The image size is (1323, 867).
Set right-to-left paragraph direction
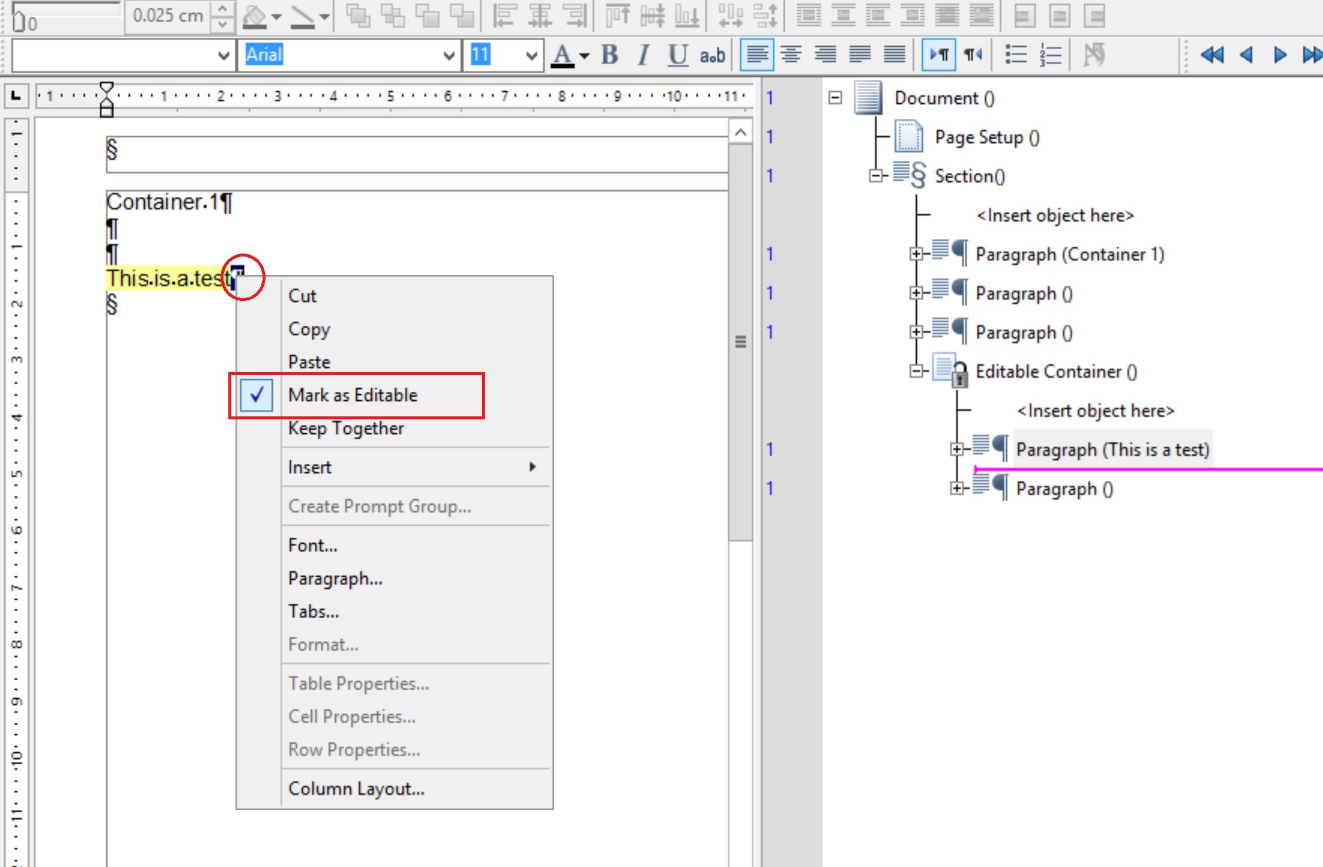point(973,55)
